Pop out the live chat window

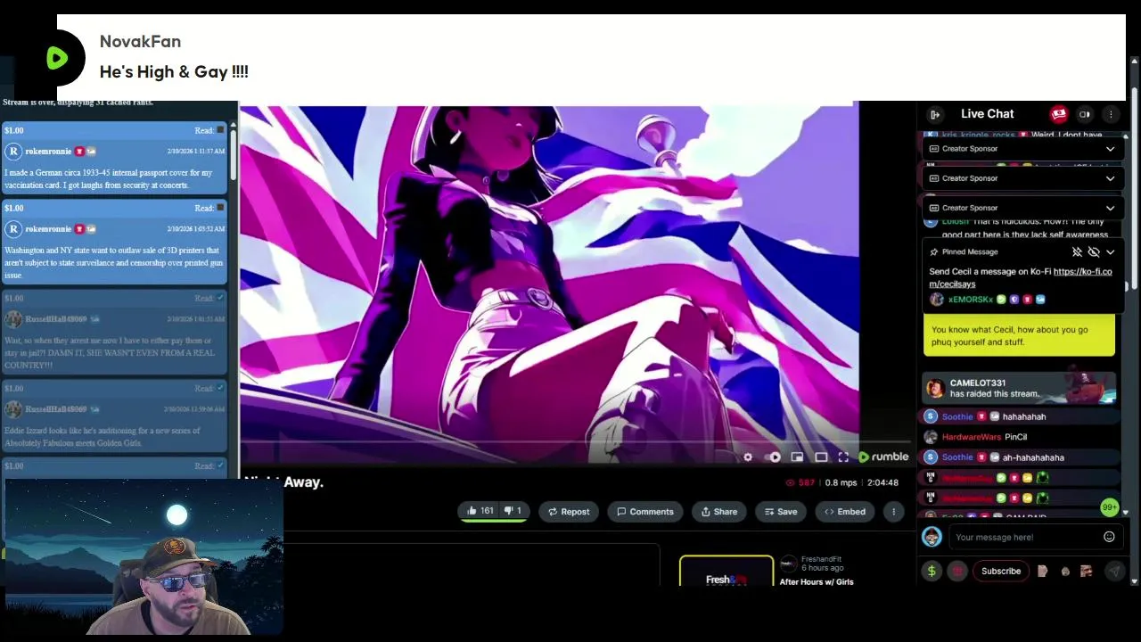[x=1085, y=114]
